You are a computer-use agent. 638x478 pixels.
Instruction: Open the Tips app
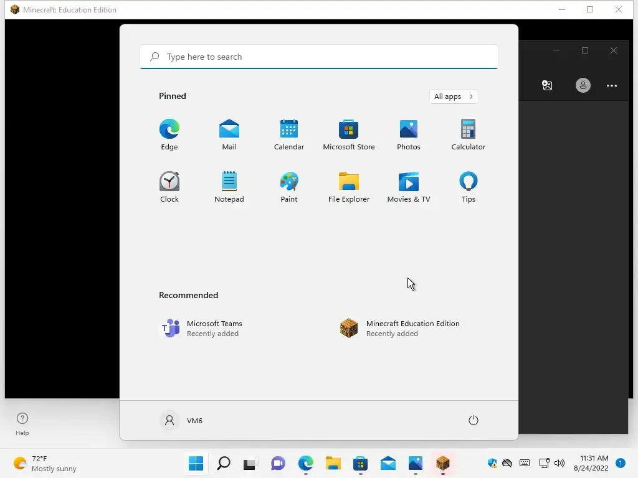[469, 187]
